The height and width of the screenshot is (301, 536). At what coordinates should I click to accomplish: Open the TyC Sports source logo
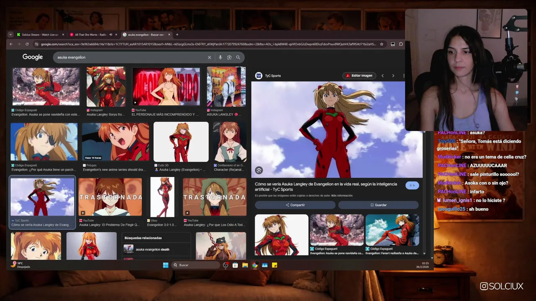point(259,76)
